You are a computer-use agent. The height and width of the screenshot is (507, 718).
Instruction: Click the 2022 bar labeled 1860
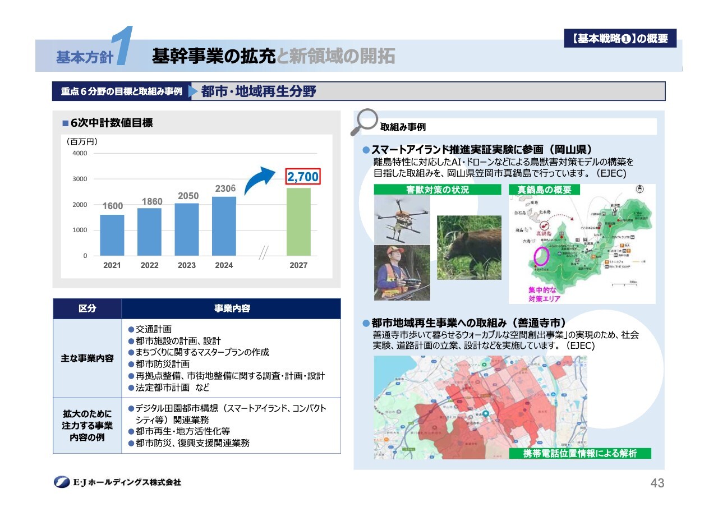(149, 232)
